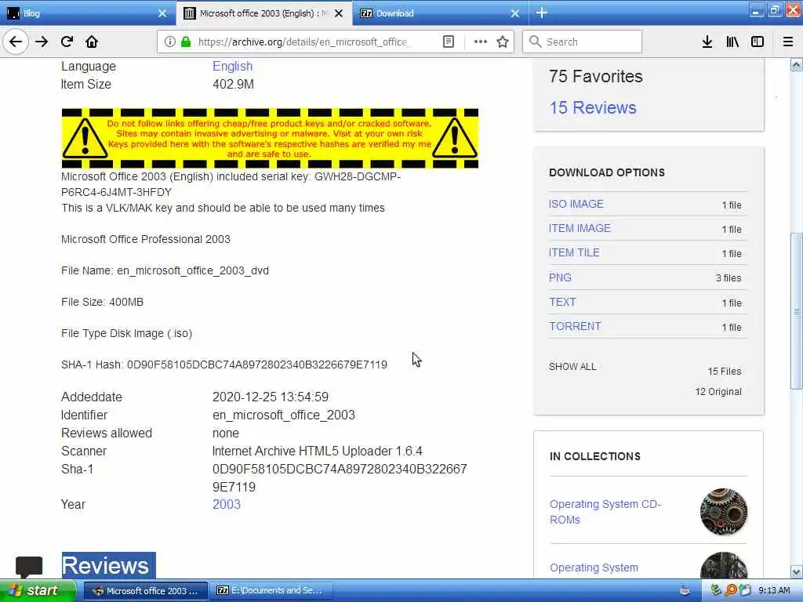Click the 15 Files count
Viewport: 803px width, 602px height.
(724, 371)
